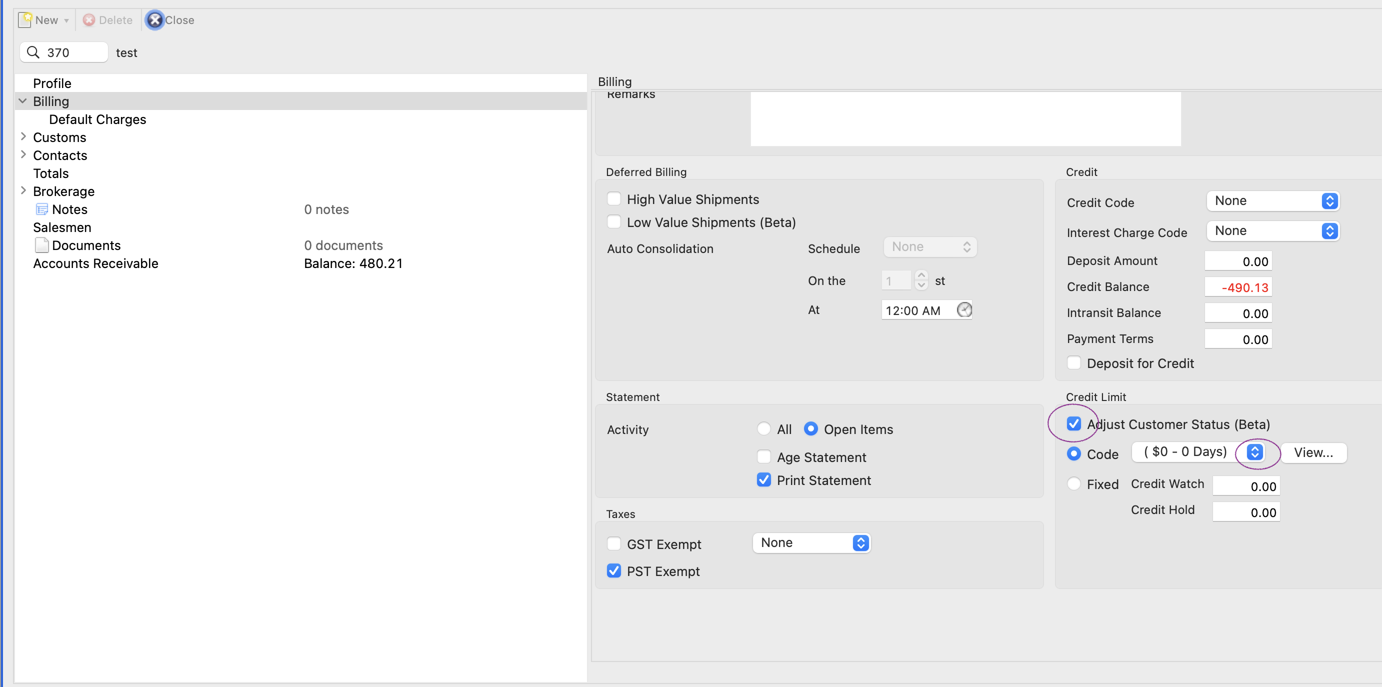This screenshot has height=687, width=1382.
Task: Click the Remarks text area
Action: (965, 118)
